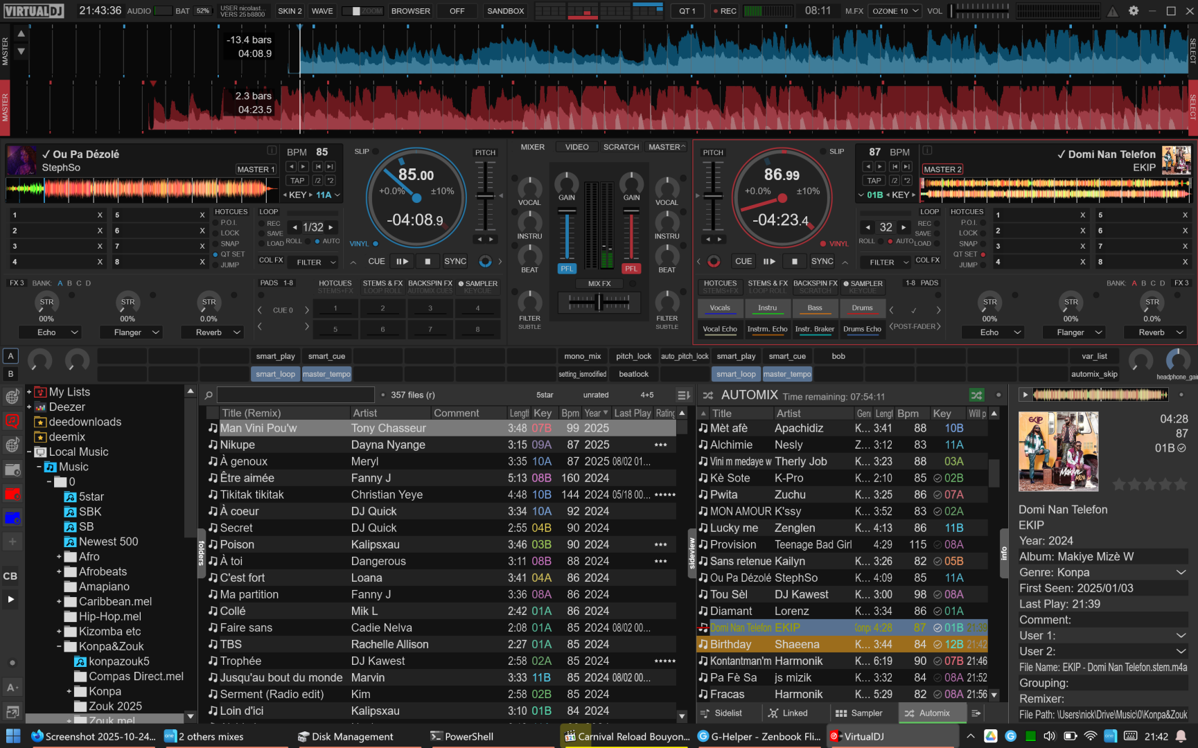1198x748 pixels.
Task: Open the Genre dropdown in info panel
Action: [x=1181, y=572]
